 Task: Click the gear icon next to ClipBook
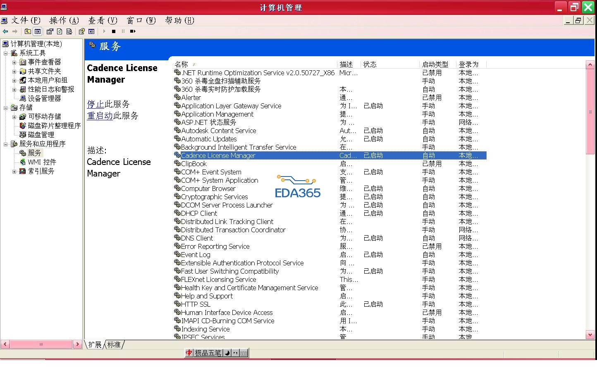pyautogui.click(x=177, y=163)
